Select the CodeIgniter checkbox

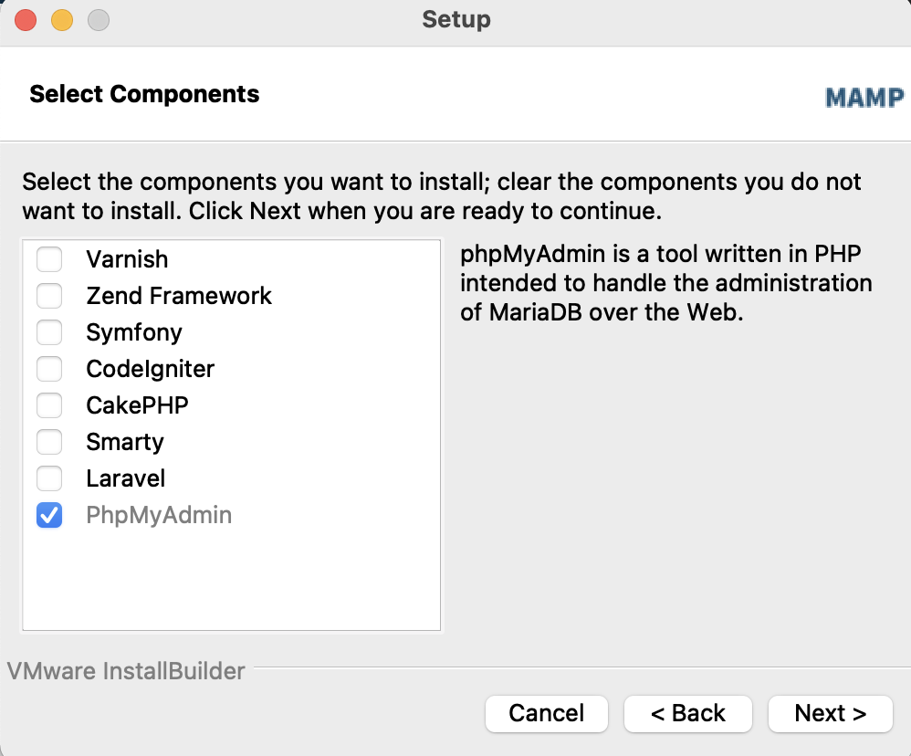coord(49,369)
